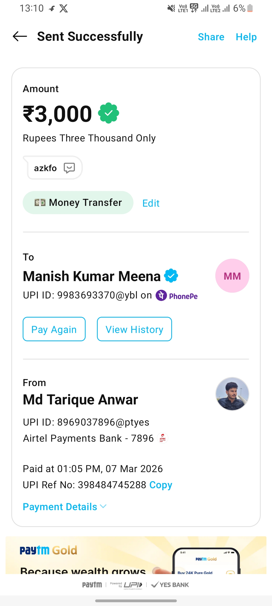Open Help for this transaction
272x606 pixels.
point(246,37)
